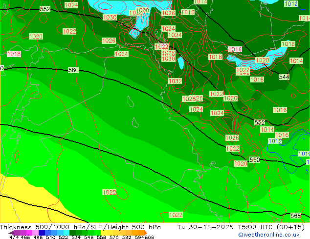Click the blue 1010 pressure label
This screenshot has width=310, height=239.
[x=304, y=154]
